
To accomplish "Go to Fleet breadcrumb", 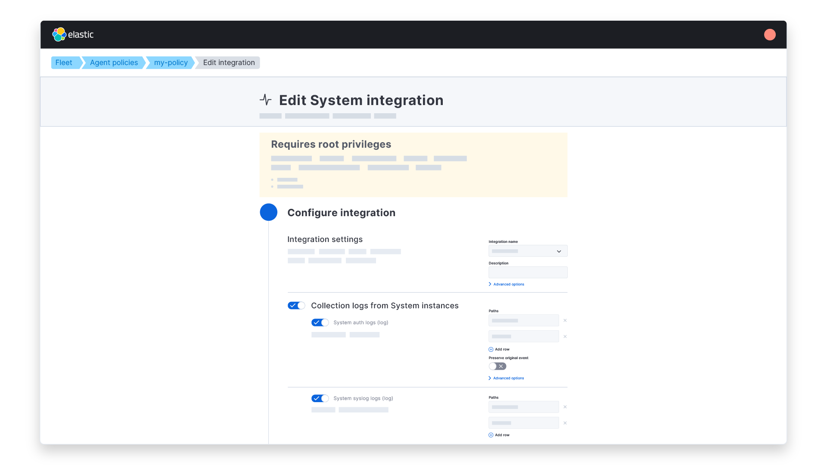I will (x=64, y=62).
